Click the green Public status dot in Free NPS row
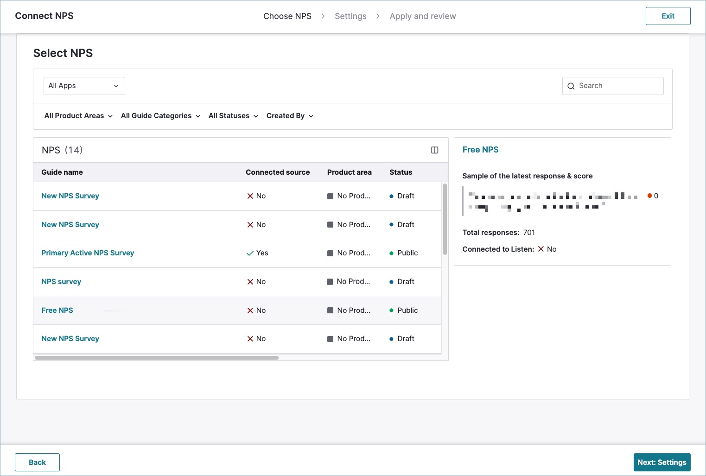The width and height of the screenshot is (706, 476). coord(392,311)
